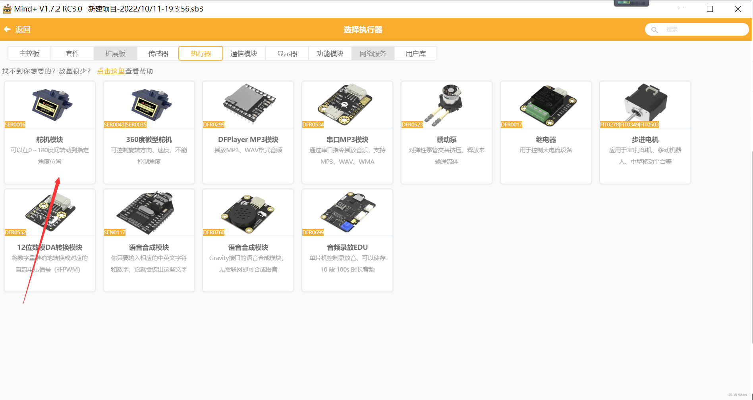
Task: Open the 功能模块 tab
Action: [330, 54]
